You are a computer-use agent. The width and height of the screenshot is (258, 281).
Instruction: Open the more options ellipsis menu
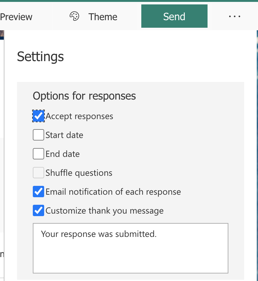coord(234,16)
